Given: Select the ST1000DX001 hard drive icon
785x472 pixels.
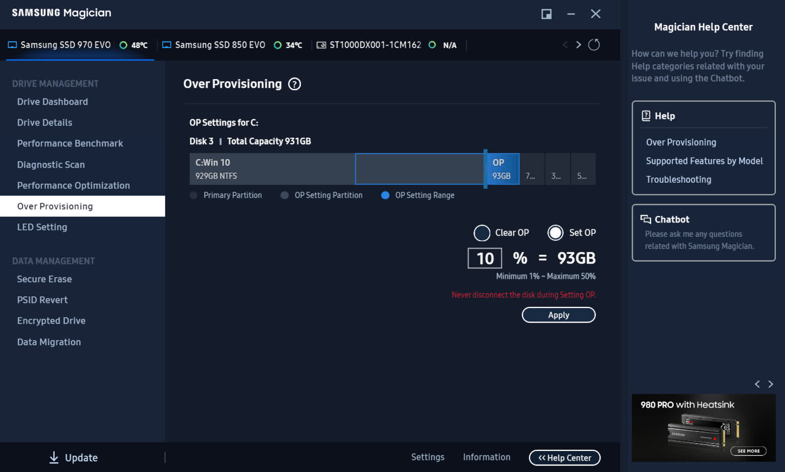Looking at the screenshot, I should click(x=321, y=45).
